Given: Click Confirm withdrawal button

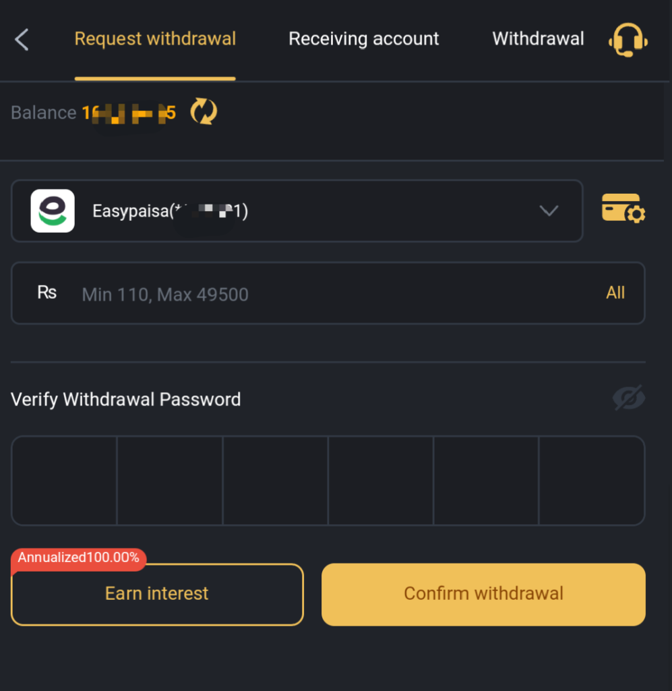Looking at the screenshot, I should [484, 594].
